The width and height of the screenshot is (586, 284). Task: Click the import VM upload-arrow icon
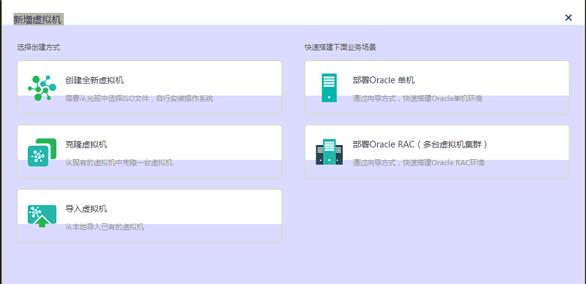coord(42,216)
